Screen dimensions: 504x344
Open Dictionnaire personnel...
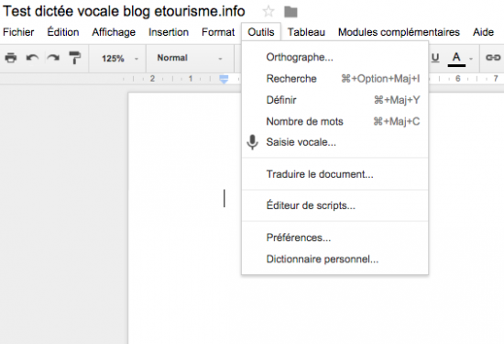click(x=334, y=259)
